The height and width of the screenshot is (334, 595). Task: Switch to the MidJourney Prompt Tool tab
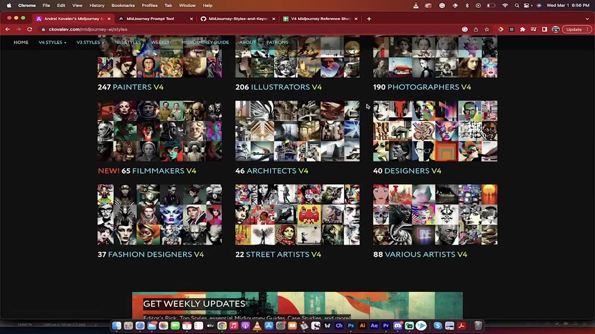[156, 19]
